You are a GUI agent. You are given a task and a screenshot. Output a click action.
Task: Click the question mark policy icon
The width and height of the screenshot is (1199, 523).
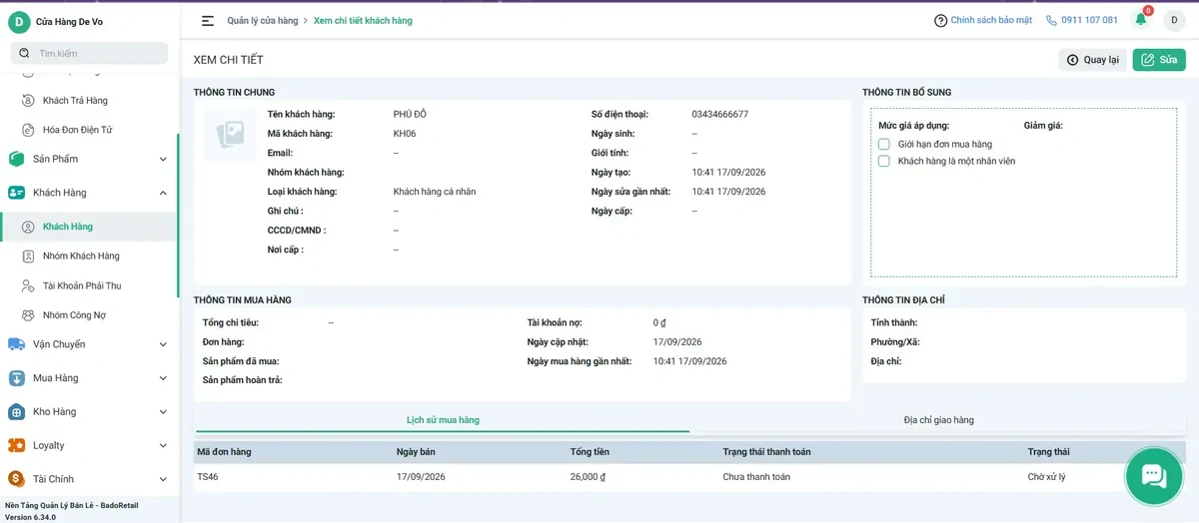point(940,20)
